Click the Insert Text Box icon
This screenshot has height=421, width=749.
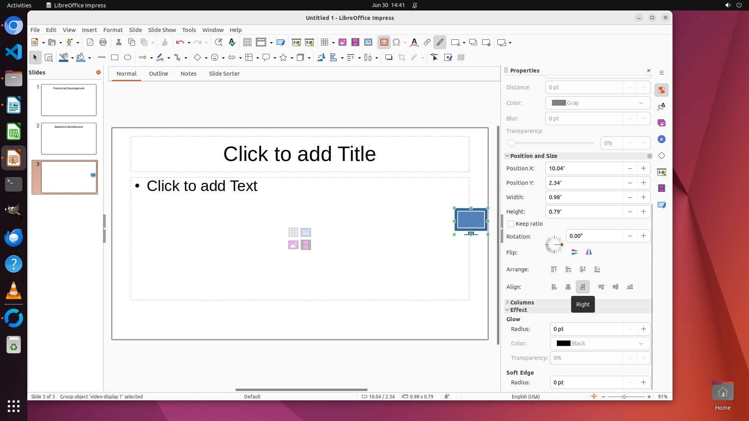coord(384,42)
